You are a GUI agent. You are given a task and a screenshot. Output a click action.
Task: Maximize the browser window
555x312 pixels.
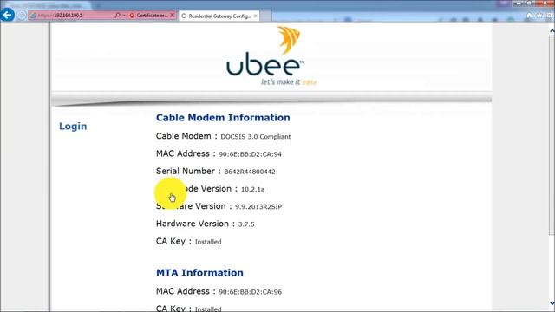click(x=529, y=3)
